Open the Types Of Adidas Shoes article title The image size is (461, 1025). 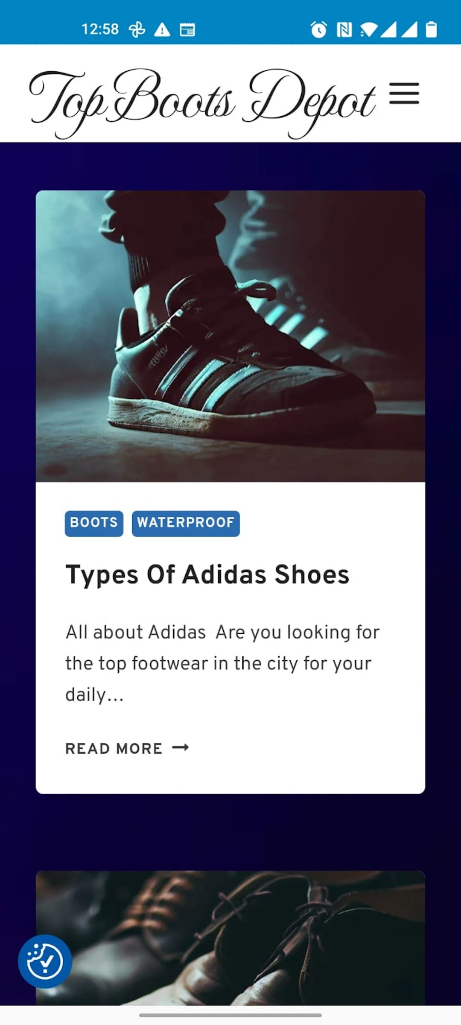[x=207, y=574]
